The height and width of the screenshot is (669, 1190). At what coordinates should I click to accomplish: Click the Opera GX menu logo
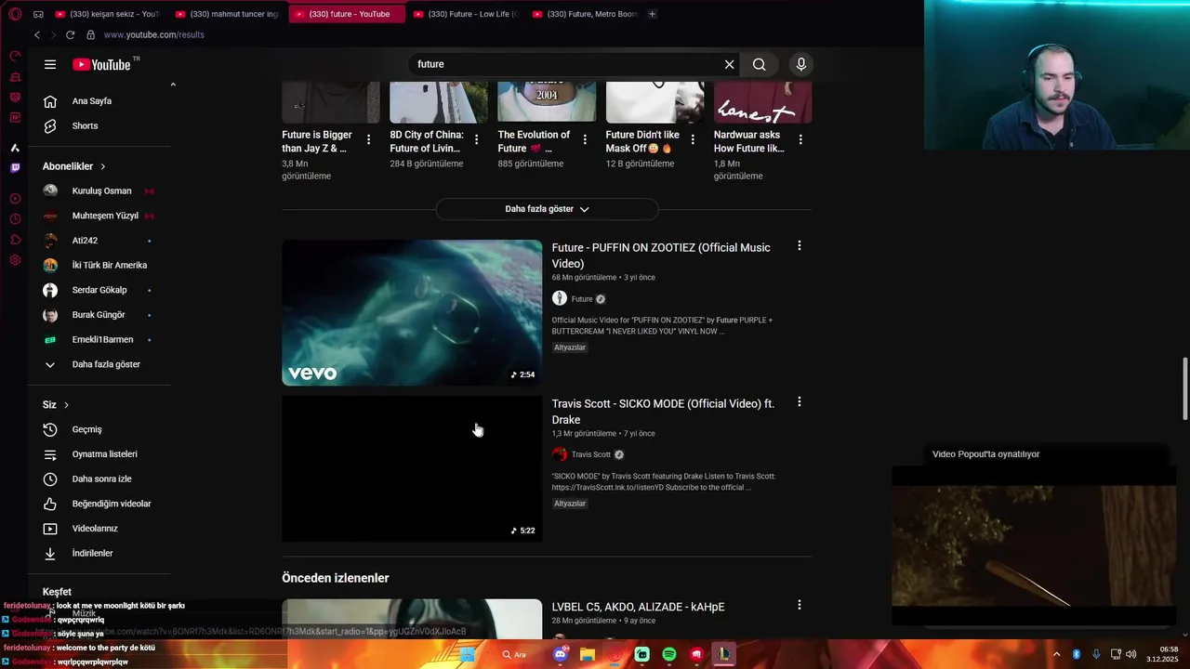pyautogui.click(x=15, y=14)
